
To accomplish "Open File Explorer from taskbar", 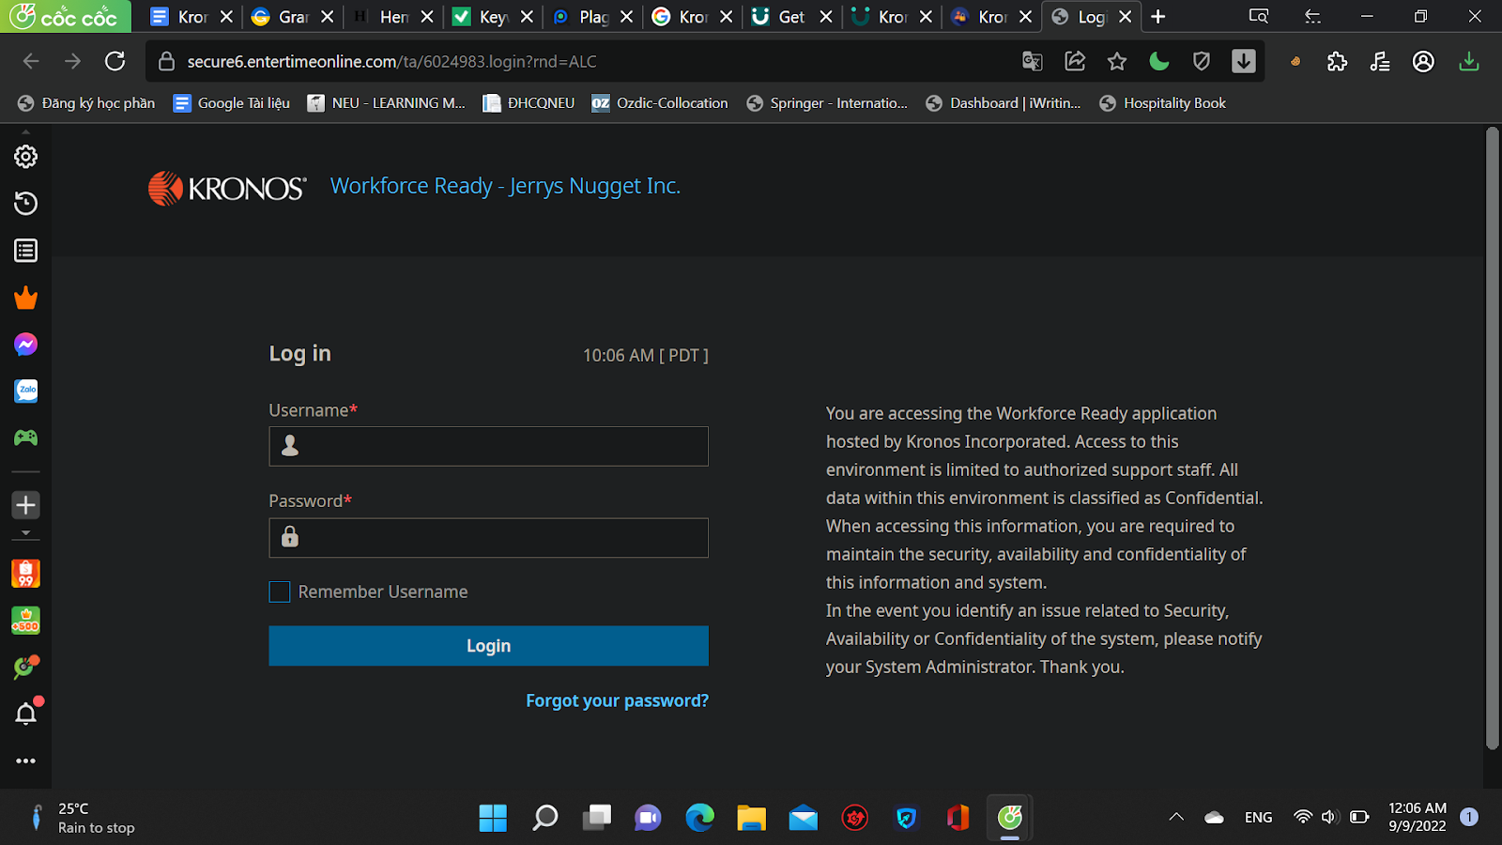I will click(752, 818).
